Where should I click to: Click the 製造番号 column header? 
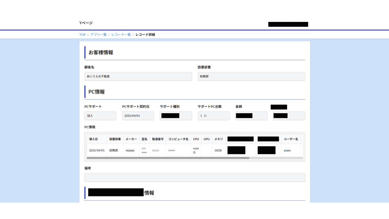click(x=158, y=139)
